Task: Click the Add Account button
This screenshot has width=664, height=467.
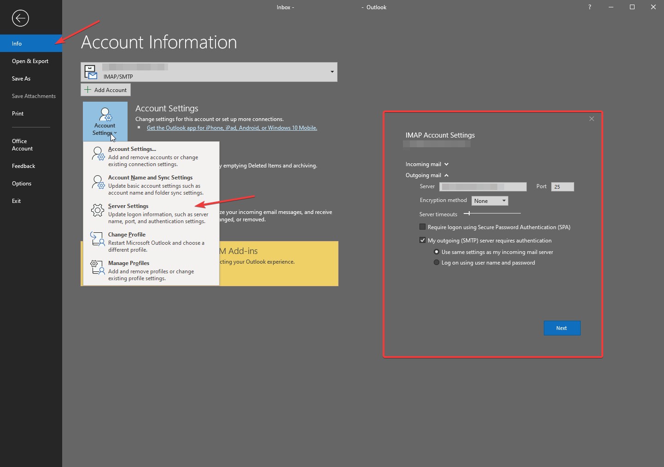Action: coord(105,90)
